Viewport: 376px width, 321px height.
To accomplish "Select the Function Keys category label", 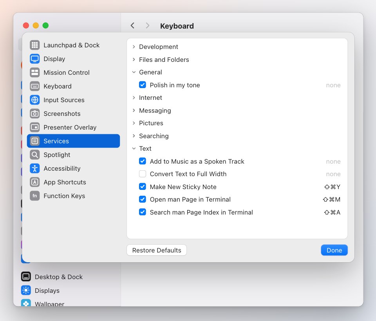I will click(64, 196).
